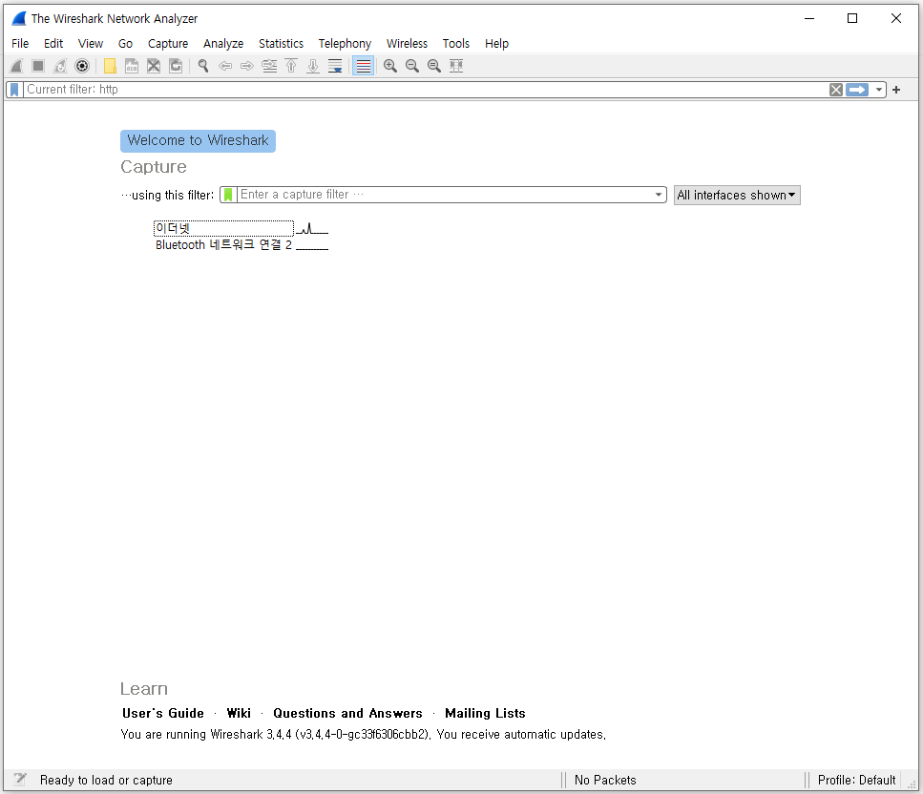The width and height of the screenshot is (923, 794).
Task: Open the Wireless menu
Action: click(407, 44)
